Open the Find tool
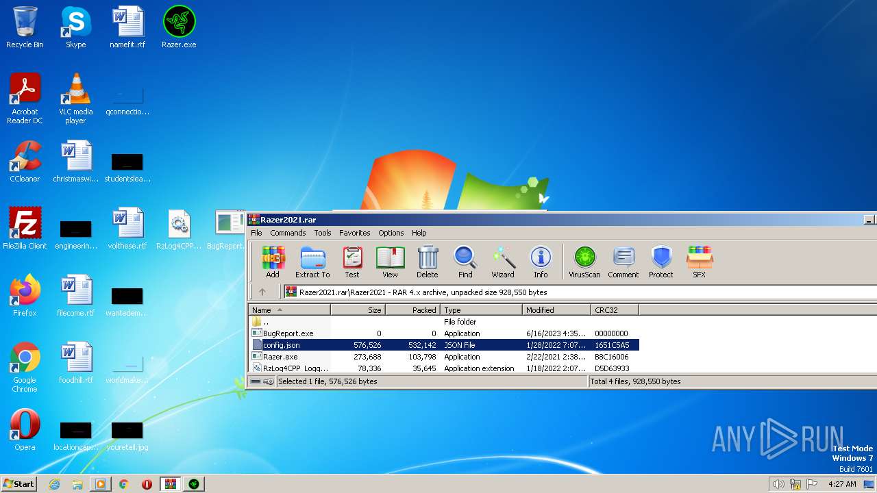The height and width of the screenshot is (493, 877). point(465,262)
